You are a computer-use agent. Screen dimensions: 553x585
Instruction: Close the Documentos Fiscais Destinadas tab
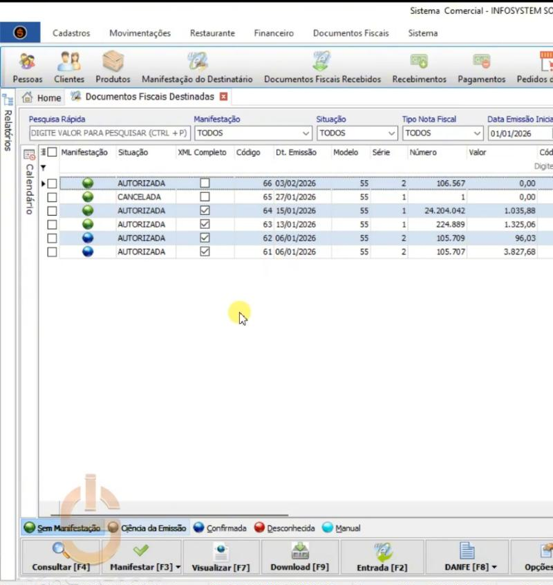224,97
